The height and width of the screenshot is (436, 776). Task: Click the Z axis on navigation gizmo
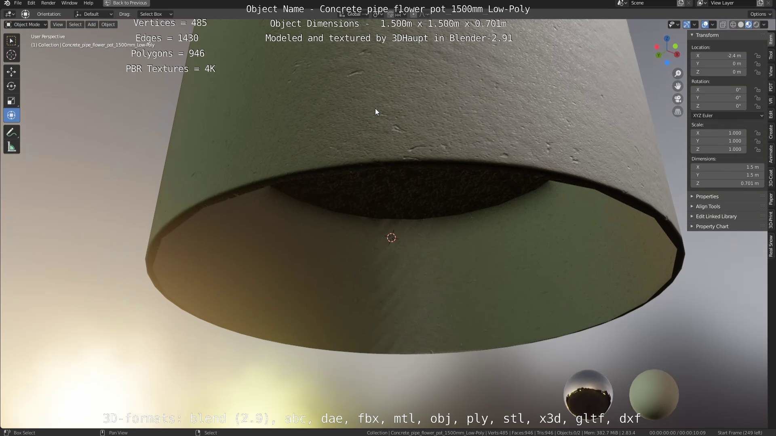coord(667,38)
